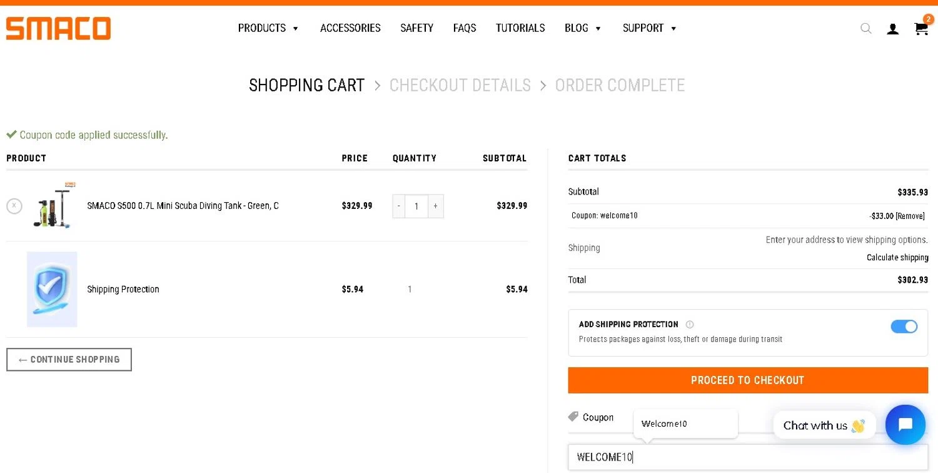Screen dimensions: 938x473
Task: Click the Shipping Protection product name
Action: [123, 289]
